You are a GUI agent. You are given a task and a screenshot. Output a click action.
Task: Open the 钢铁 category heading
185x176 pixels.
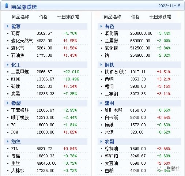tap(109, 65)
